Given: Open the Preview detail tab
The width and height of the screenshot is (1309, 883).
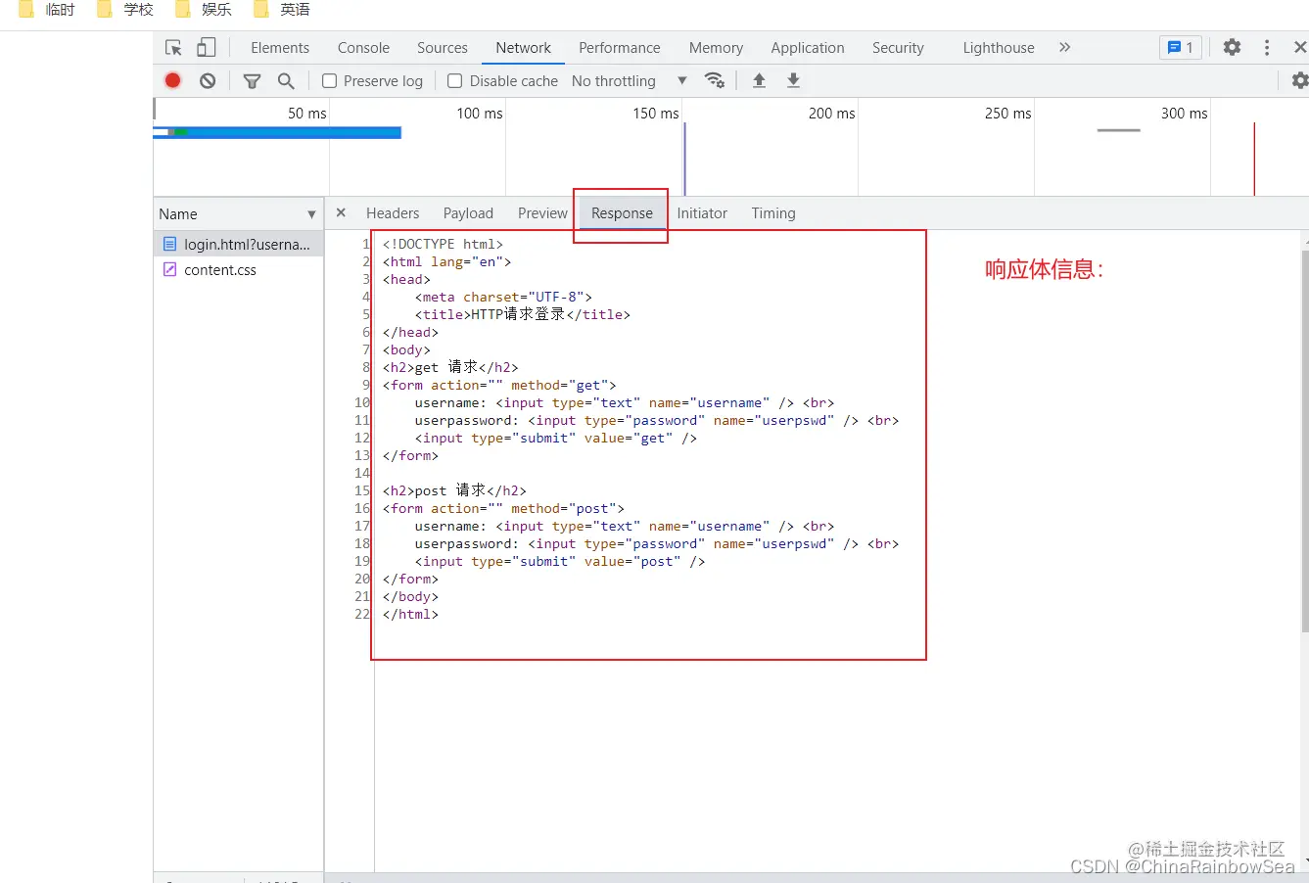Looking at the screenshot, I should 542,213.
